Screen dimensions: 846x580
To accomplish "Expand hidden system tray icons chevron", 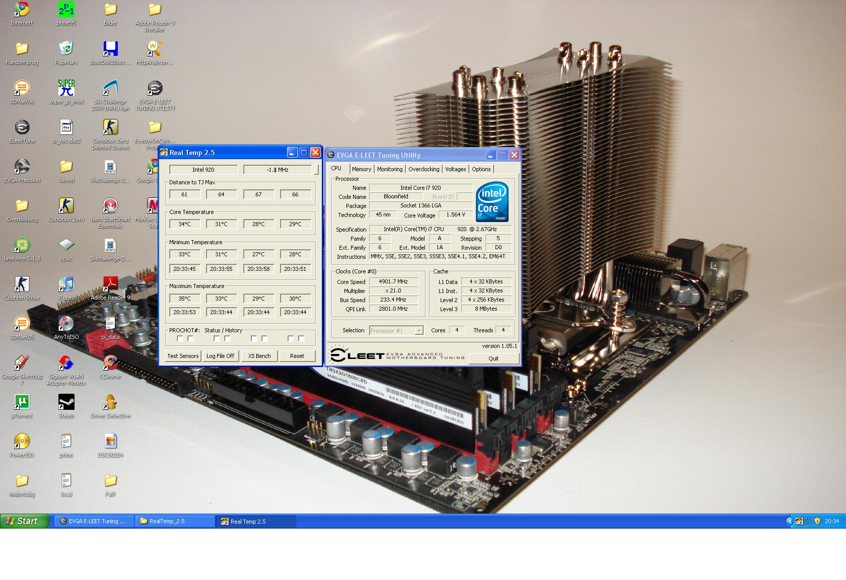I will pos(790,521).
